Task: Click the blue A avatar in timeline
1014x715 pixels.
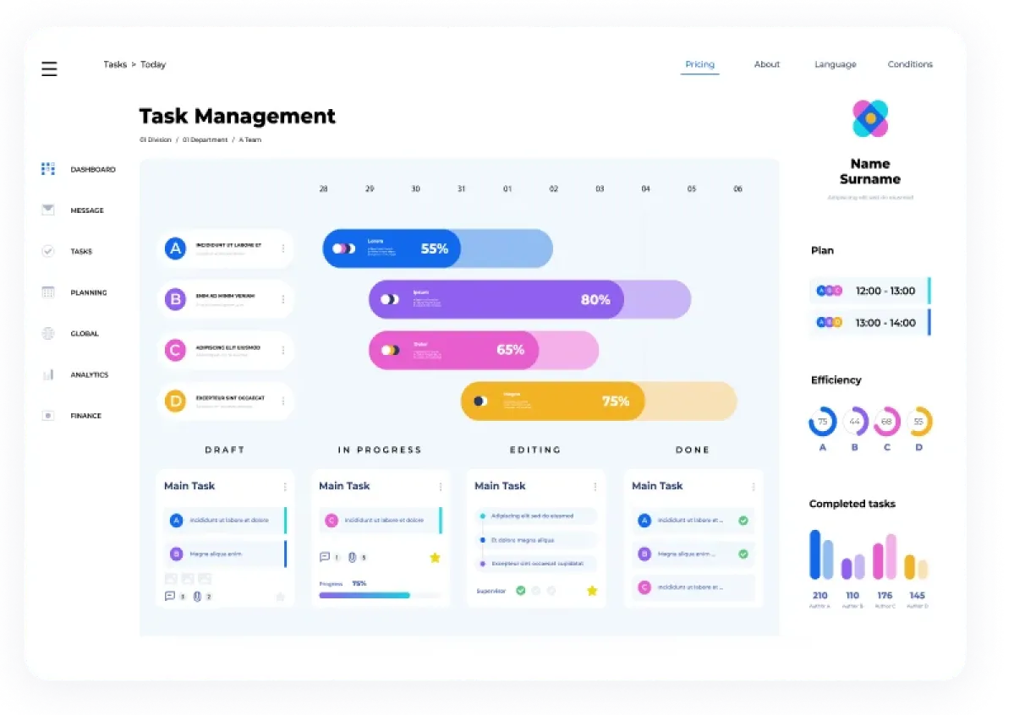Action: point(175,248)
